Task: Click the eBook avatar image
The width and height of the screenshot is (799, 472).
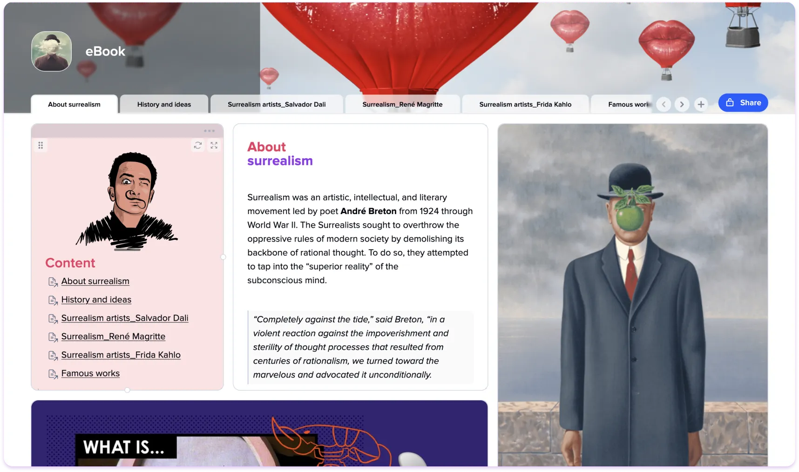Action: (51, 51)
